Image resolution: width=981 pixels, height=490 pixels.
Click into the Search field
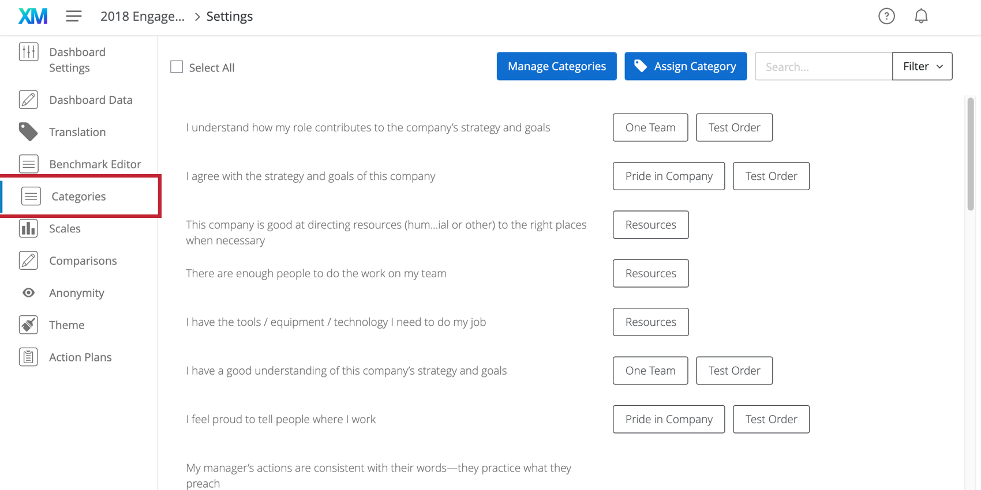click(x=823, y=66)
